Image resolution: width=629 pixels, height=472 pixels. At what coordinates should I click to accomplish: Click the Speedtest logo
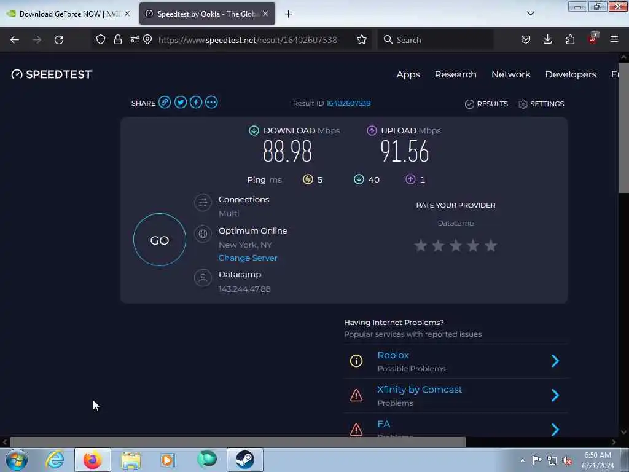tap(52, 74)
